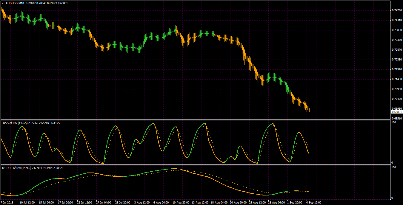Screen dimensions: 403x205
Task: Click price level 0.70950 on the axis
Action: tap(396, 89)
